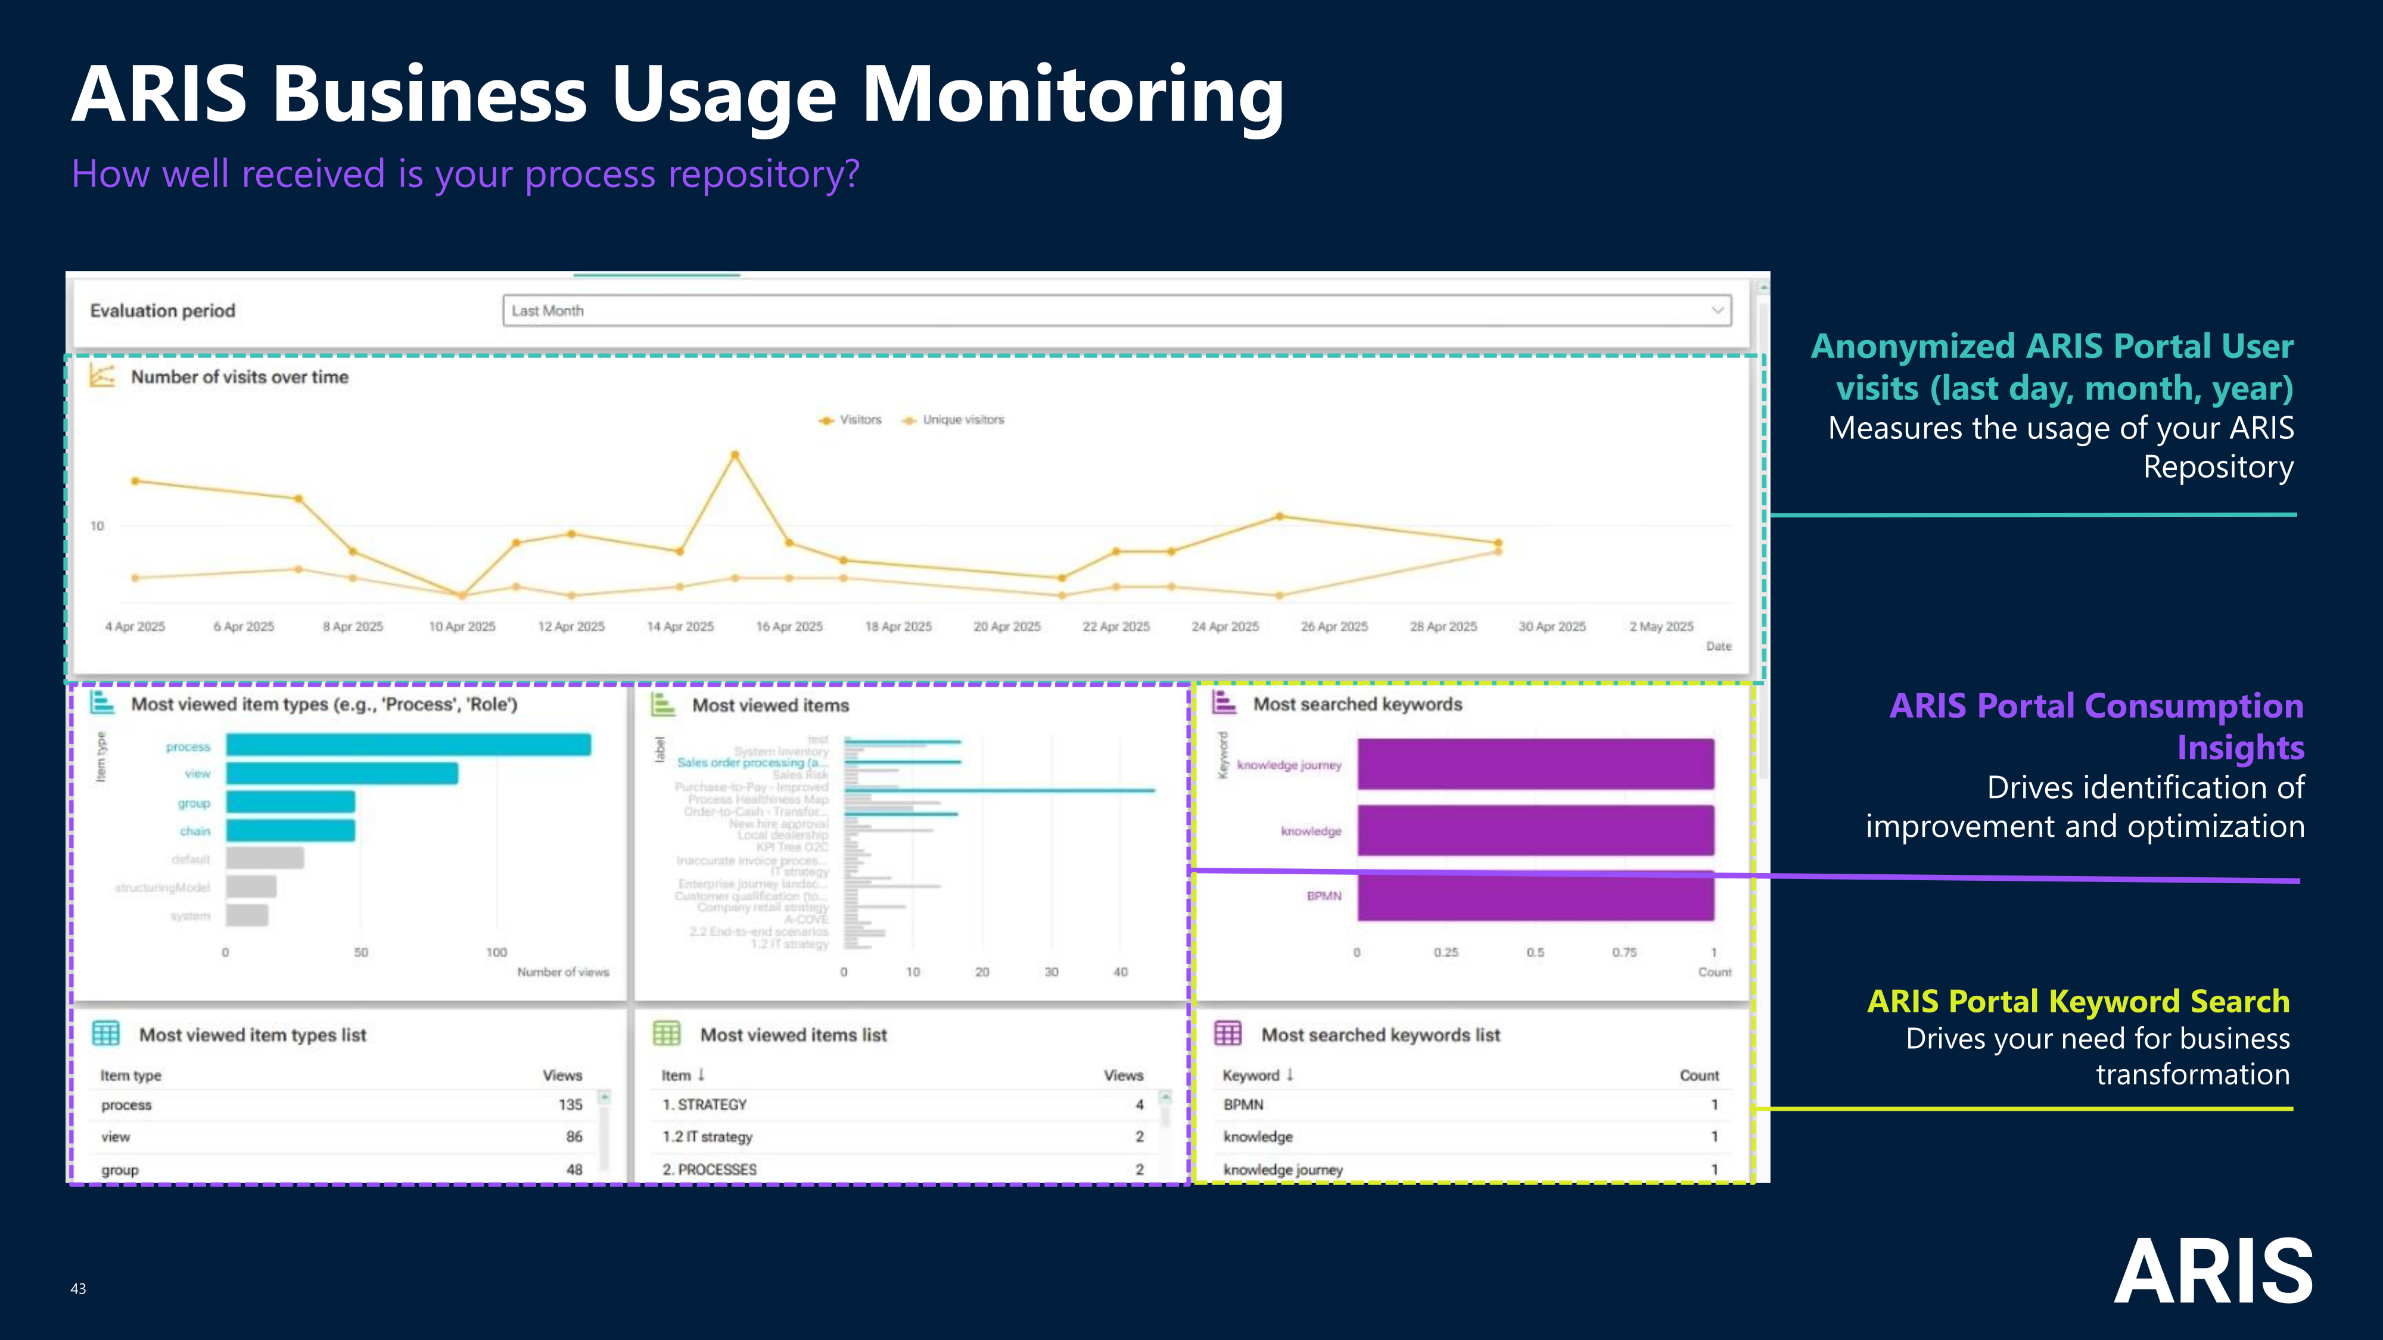Image resolution: width=2383 pixels, height=1340 pixels.
Task: Select the group row showing 48 views
Action: pyautogui.click(x=343, y=1170)
